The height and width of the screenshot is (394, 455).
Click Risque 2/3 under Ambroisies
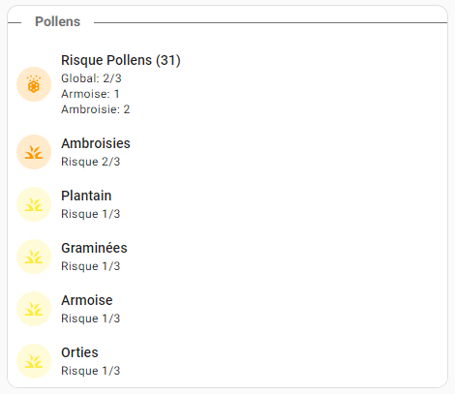pyautogui.click(x=91, y=162)
